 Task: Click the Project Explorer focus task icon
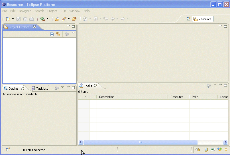[67, 34]
